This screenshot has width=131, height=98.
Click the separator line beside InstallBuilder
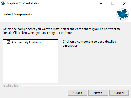[76, 85]
